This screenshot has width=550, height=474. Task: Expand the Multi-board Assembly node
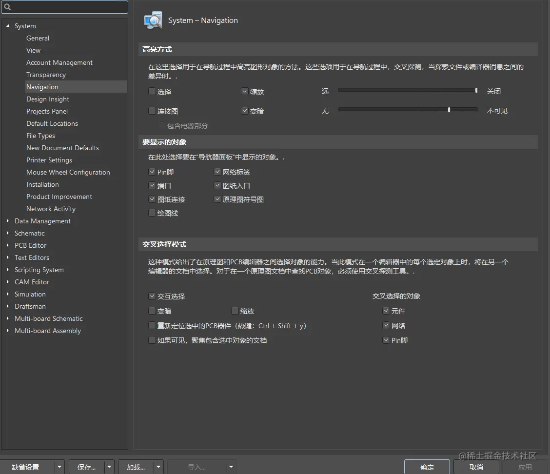[8, 331]
